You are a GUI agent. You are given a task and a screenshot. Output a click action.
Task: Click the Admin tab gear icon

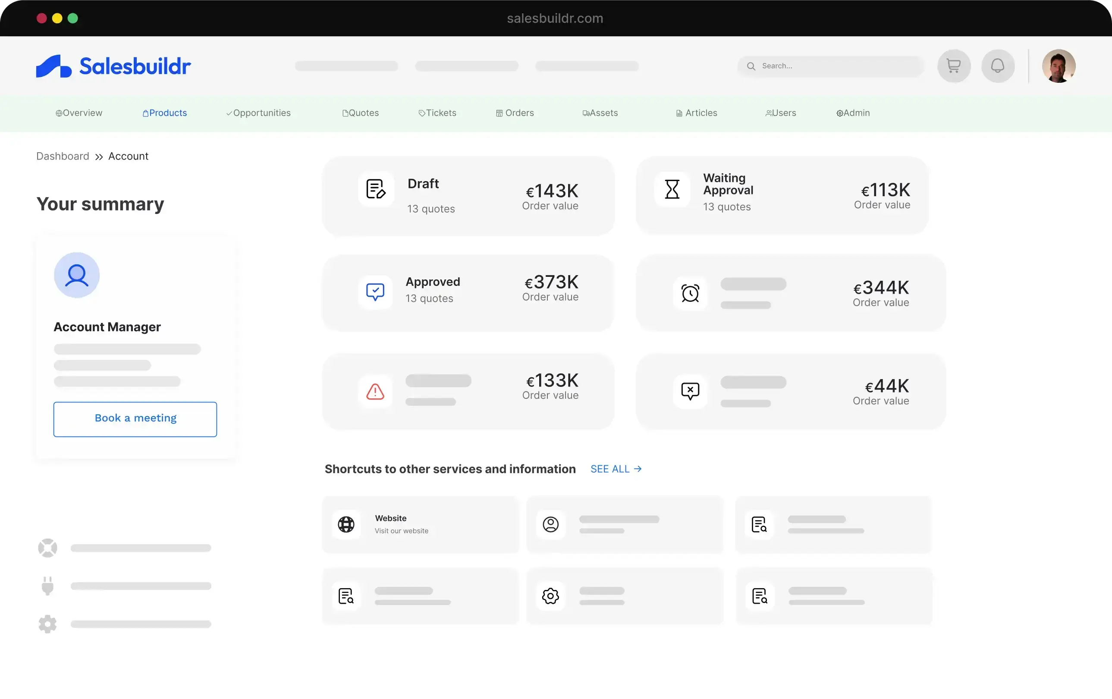839,113
